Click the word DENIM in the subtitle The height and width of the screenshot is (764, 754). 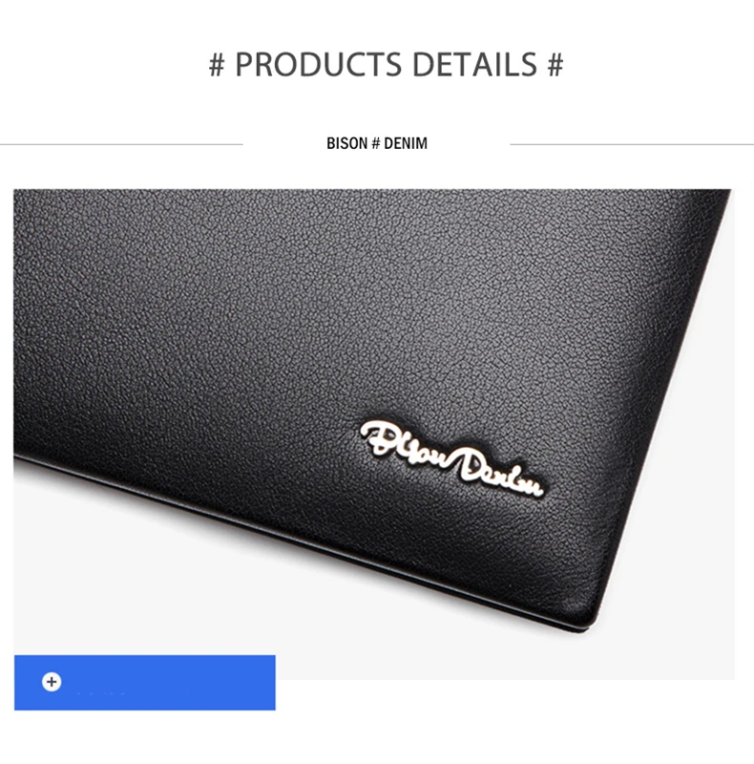(x=406, y=143)
